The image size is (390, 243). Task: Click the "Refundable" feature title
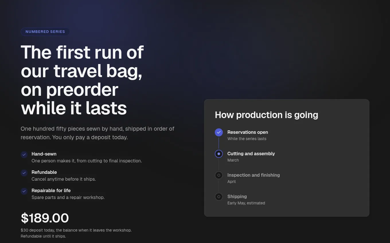(x=44, y=172)
